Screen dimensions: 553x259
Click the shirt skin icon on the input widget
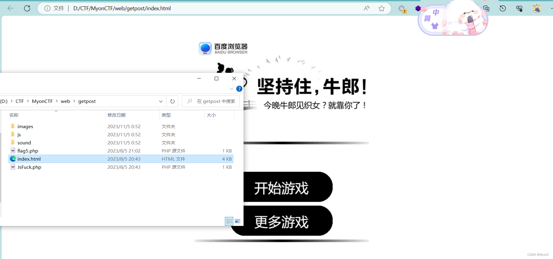tap(435, 26)
